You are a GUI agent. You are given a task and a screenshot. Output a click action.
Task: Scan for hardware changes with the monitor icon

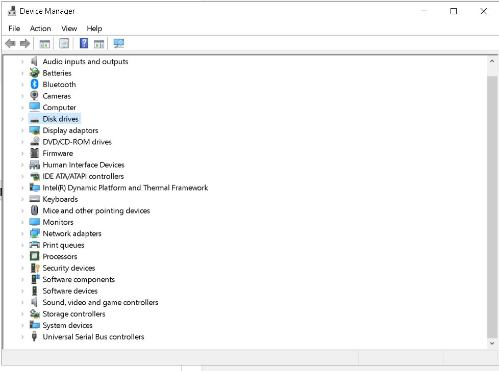(x=119, y=43)
